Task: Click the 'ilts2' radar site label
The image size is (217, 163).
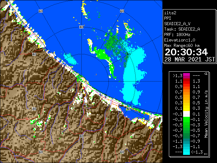Action: [170, 13]
